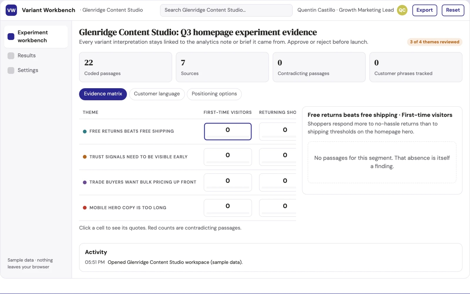Click the 3 of 4 themes reviewed badge
This screenshot has width=470, height=294.
434,42
